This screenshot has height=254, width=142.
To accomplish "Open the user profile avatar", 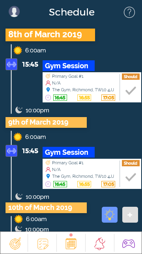I will pos(14,12).
